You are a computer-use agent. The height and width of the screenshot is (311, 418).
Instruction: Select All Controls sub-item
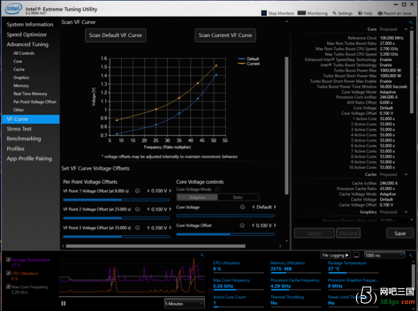point(24,53)
